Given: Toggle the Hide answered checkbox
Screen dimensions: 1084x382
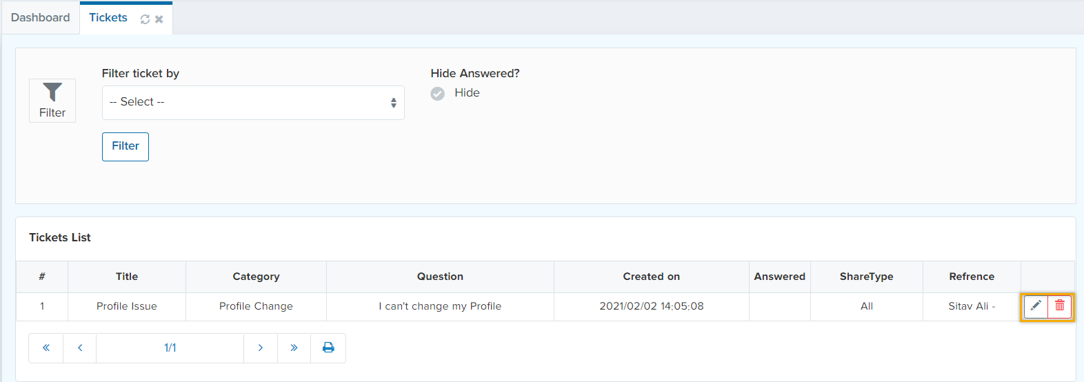Looking at the screenshot, I should click(x=438, y=94).
